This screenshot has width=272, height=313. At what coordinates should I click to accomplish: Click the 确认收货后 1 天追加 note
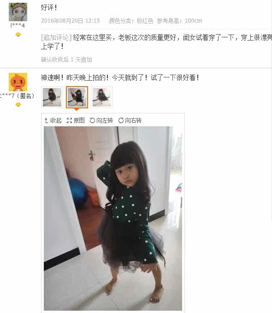[x=66, y=59]
